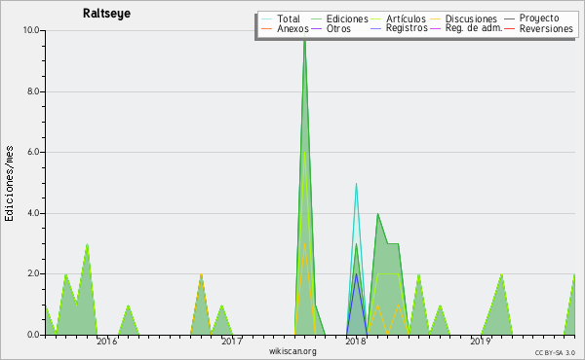
Task: Click the wikiscan.org caption
Action: (x=292, y=351)
